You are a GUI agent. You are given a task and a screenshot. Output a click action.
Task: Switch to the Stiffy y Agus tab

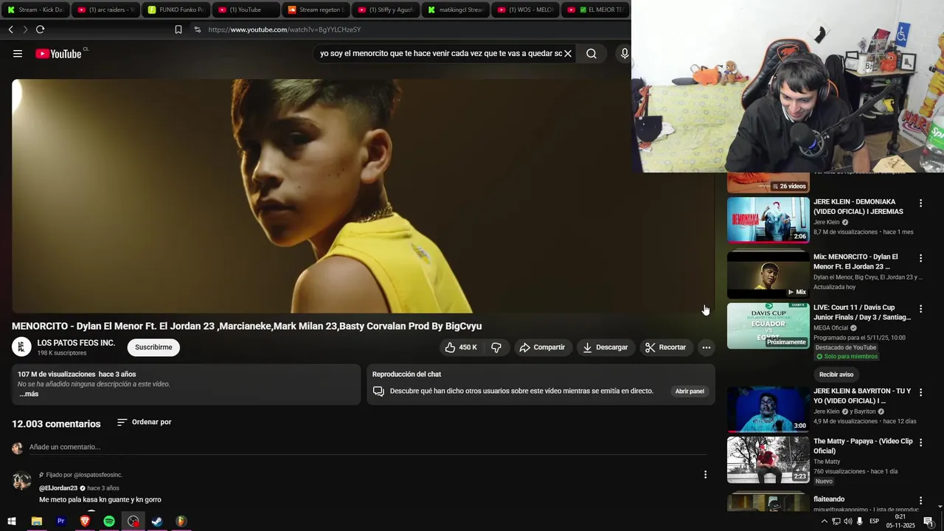coord(386,10)
